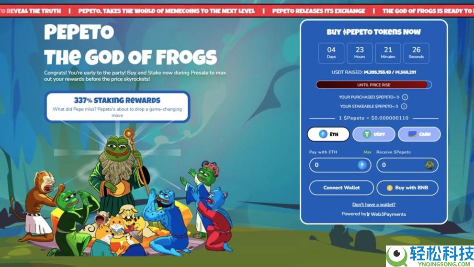Focus the Receive $Pepeto amount field
The height and width of the screenshot is (267, 474).
407,165
